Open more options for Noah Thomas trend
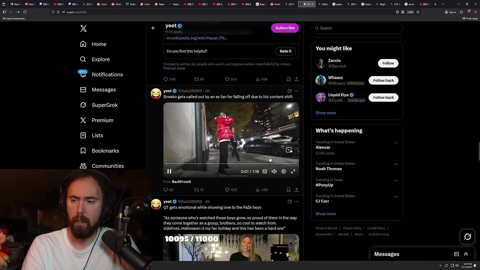 (x=396, y=164)
